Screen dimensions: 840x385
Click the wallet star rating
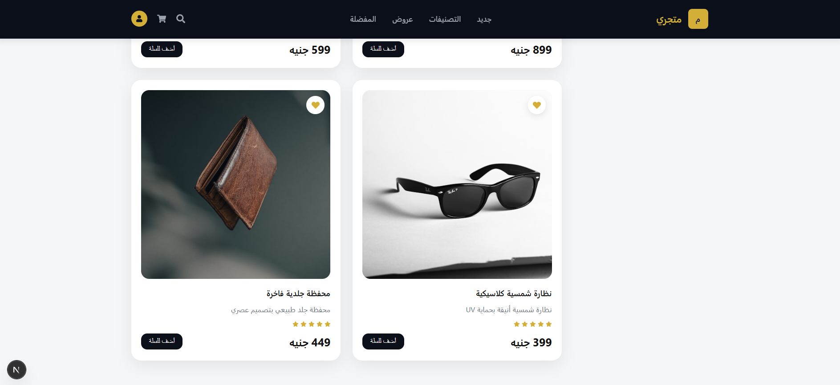pos(311,324)
